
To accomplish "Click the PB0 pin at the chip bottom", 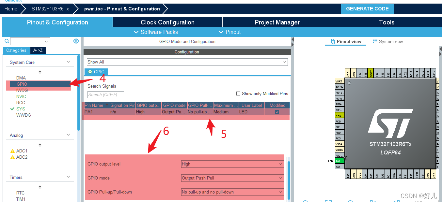I will tap(399, 174).
